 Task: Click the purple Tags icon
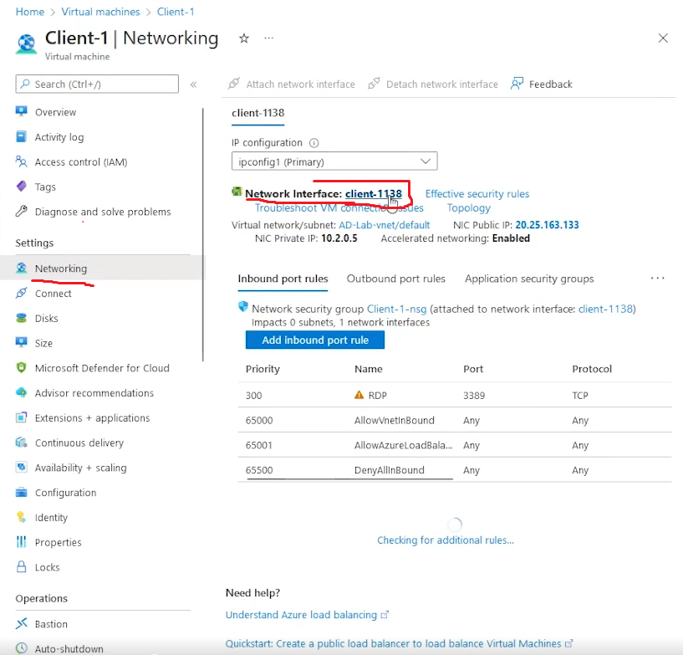(x=22, y=186)
